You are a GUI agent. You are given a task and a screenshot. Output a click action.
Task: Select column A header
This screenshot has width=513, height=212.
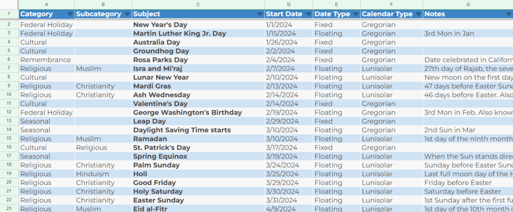[x=47, y=4]
